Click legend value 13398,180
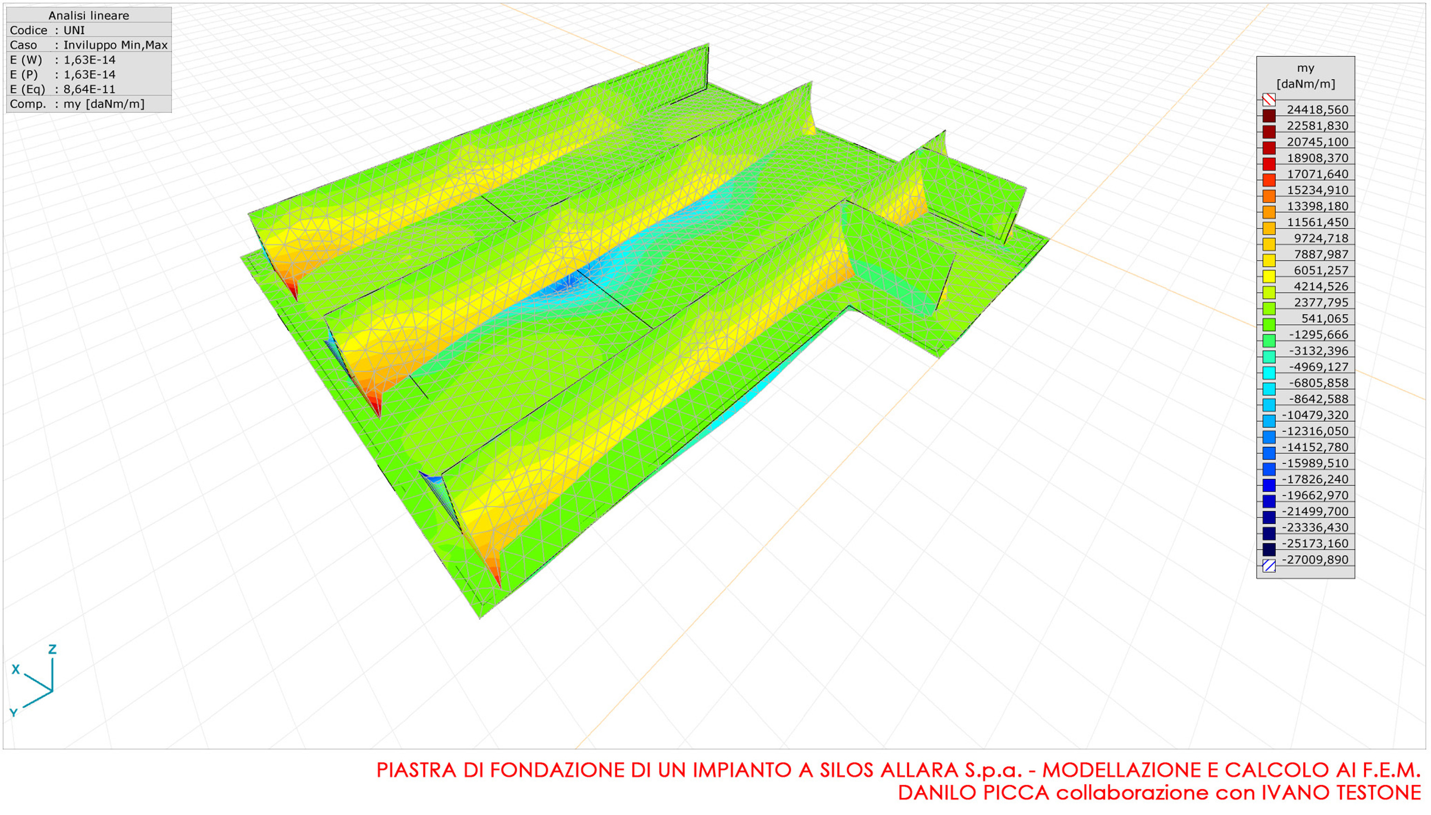The height and width of the screenshot is (815, 1431). [1317, 206]
